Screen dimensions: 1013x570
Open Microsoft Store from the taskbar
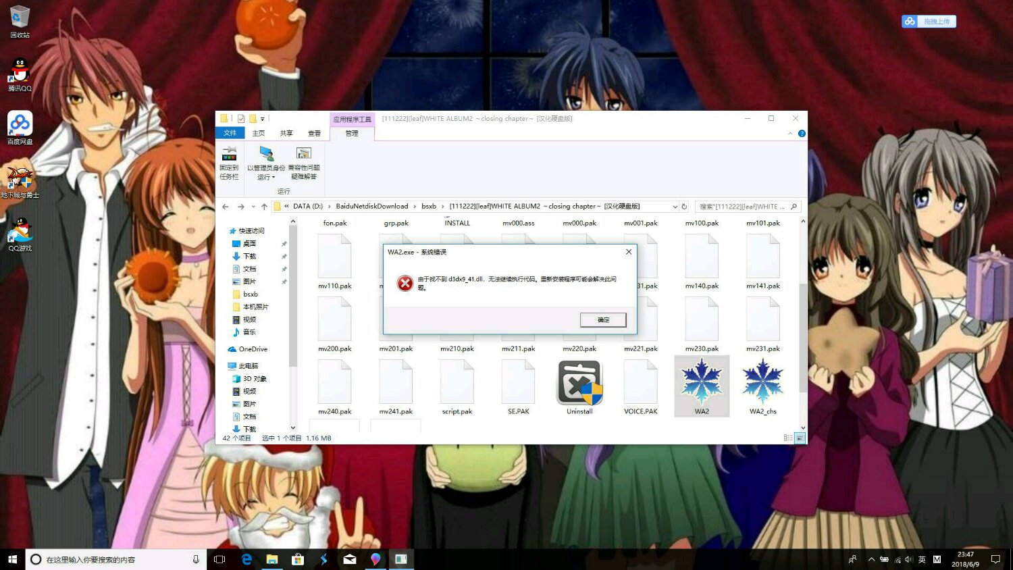pos(297,559)
